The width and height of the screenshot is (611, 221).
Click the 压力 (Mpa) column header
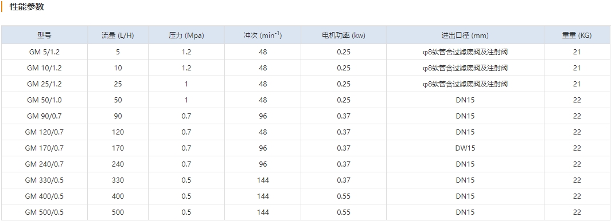[x=186, y=35]
